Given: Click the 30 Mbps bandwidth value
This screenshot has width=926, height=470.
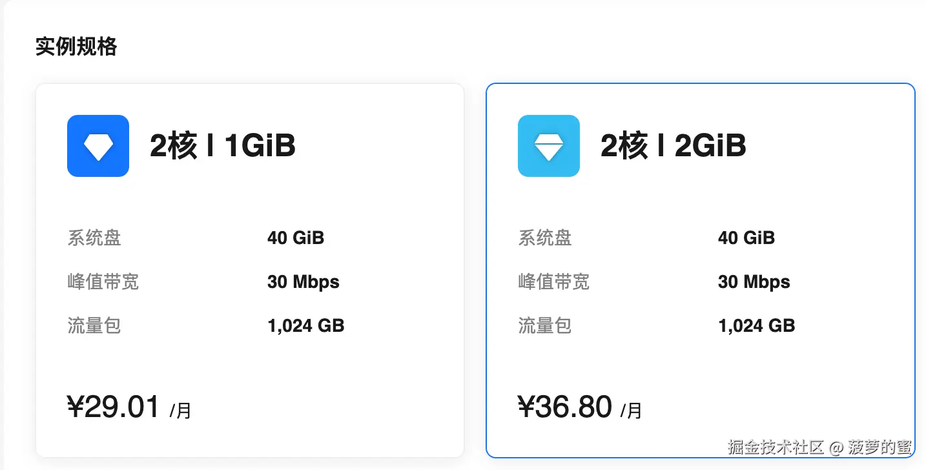Looking at the screenshot, I should [x=303, y=282].
